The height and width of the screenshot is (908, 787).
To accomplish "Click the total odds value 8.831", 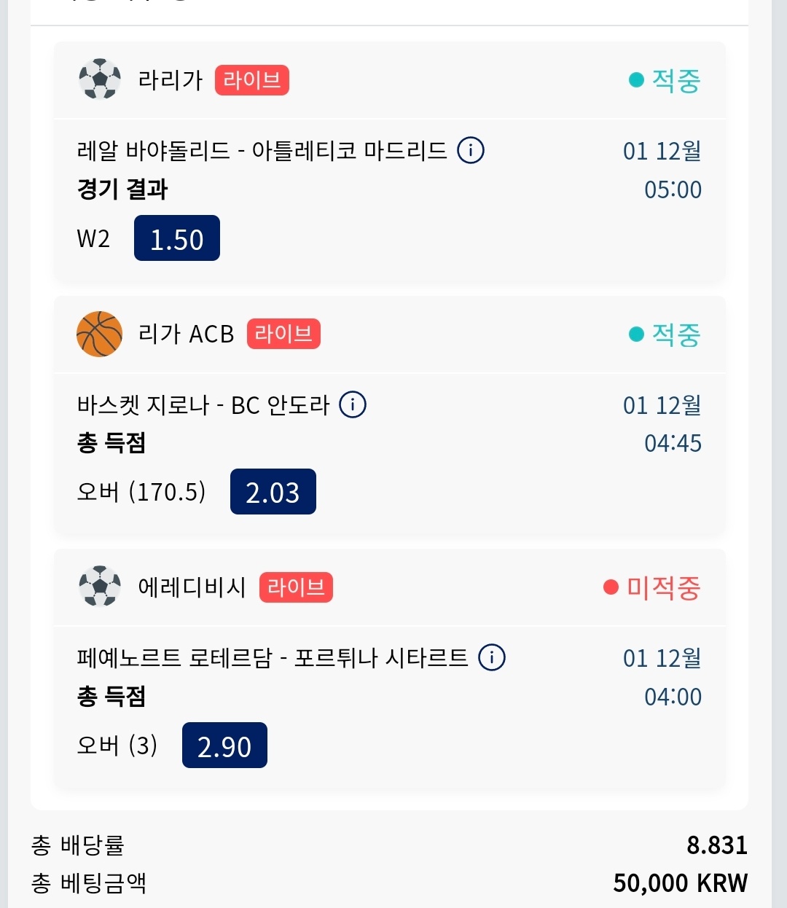I will (x=717, y=845).
